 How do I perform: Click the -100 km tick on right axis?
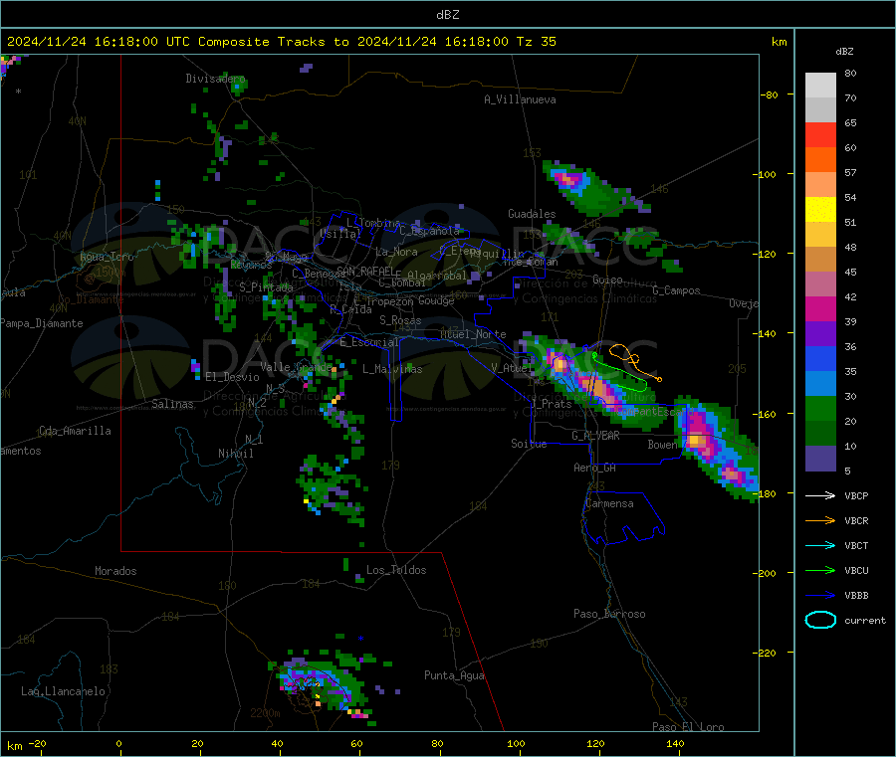[767, 174]
